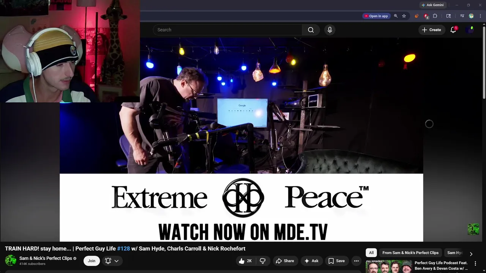Click into the Search input field
Screen dimensions: 486x273
tap(228, 30)
